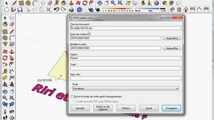Focus the Titre du document field
Viewport: 214px width, 120px height.
(126, 28)
